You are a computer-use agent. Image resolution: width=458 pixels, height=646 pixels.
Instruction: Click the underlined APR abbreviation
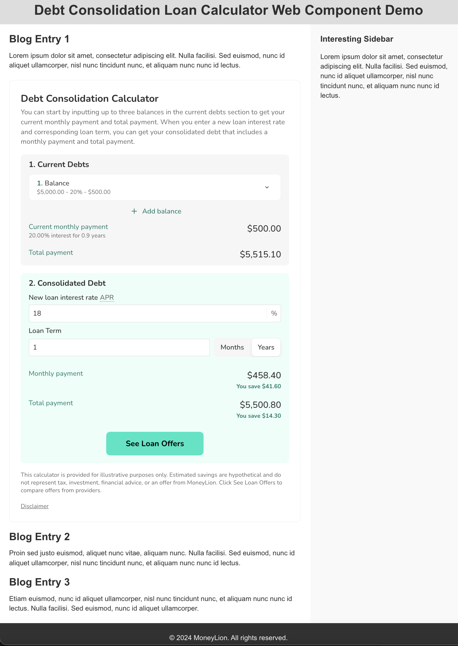pyautogui.click(x=107, y=298)
